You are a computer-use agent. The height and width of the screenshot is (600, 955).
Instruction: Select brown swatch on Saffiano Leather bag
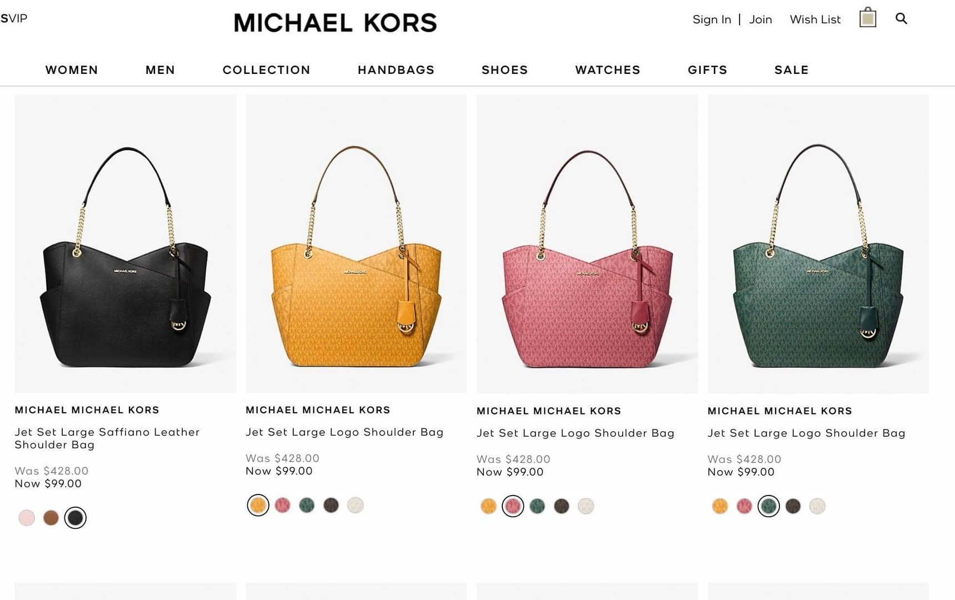coord(51,518)
